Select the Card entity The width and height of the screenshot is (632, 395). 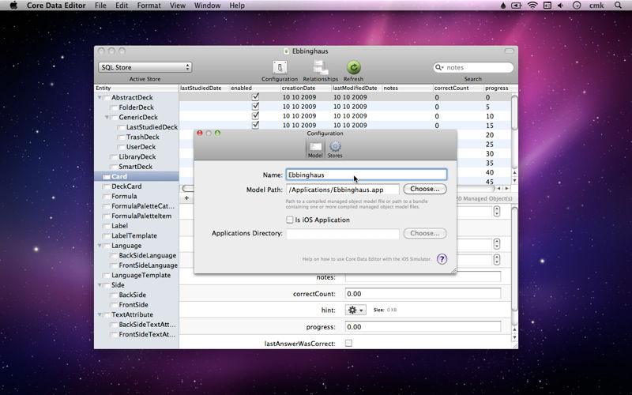coord(136,176)
